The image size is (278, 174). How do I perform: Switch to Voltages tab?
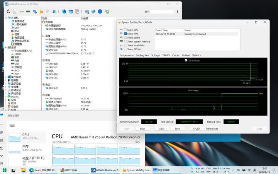tap(156, 55)
